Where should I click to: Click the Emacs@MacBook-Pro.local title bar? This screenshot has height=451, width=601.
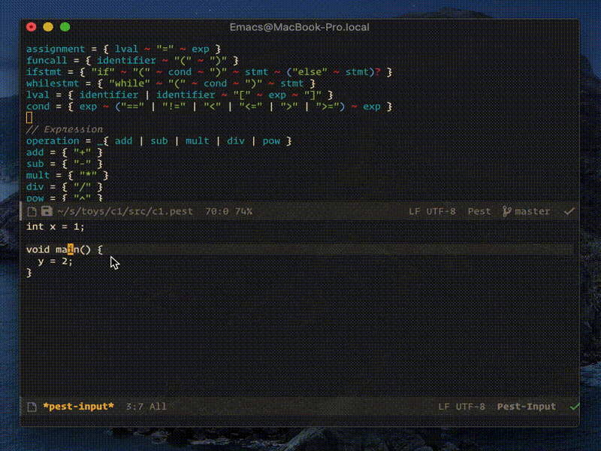click(299, 27)
